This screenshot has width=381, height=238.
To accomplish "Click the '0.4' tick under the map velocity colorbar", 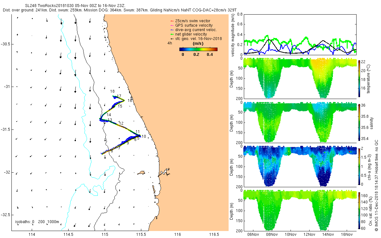I will tap(210, 55).
